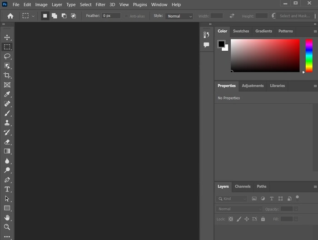The image size is (318, 240).
Task: Open the Color panel options menu
Action: point(315,32)
